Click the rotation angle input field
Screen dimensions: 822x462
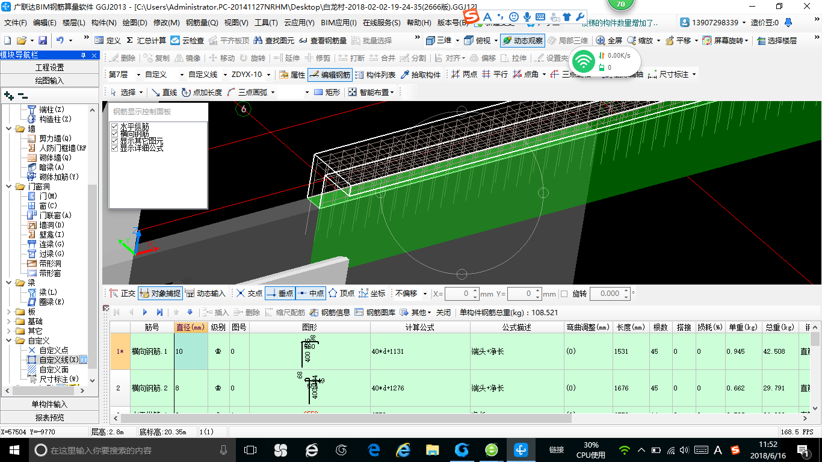(x=609, y=294)
